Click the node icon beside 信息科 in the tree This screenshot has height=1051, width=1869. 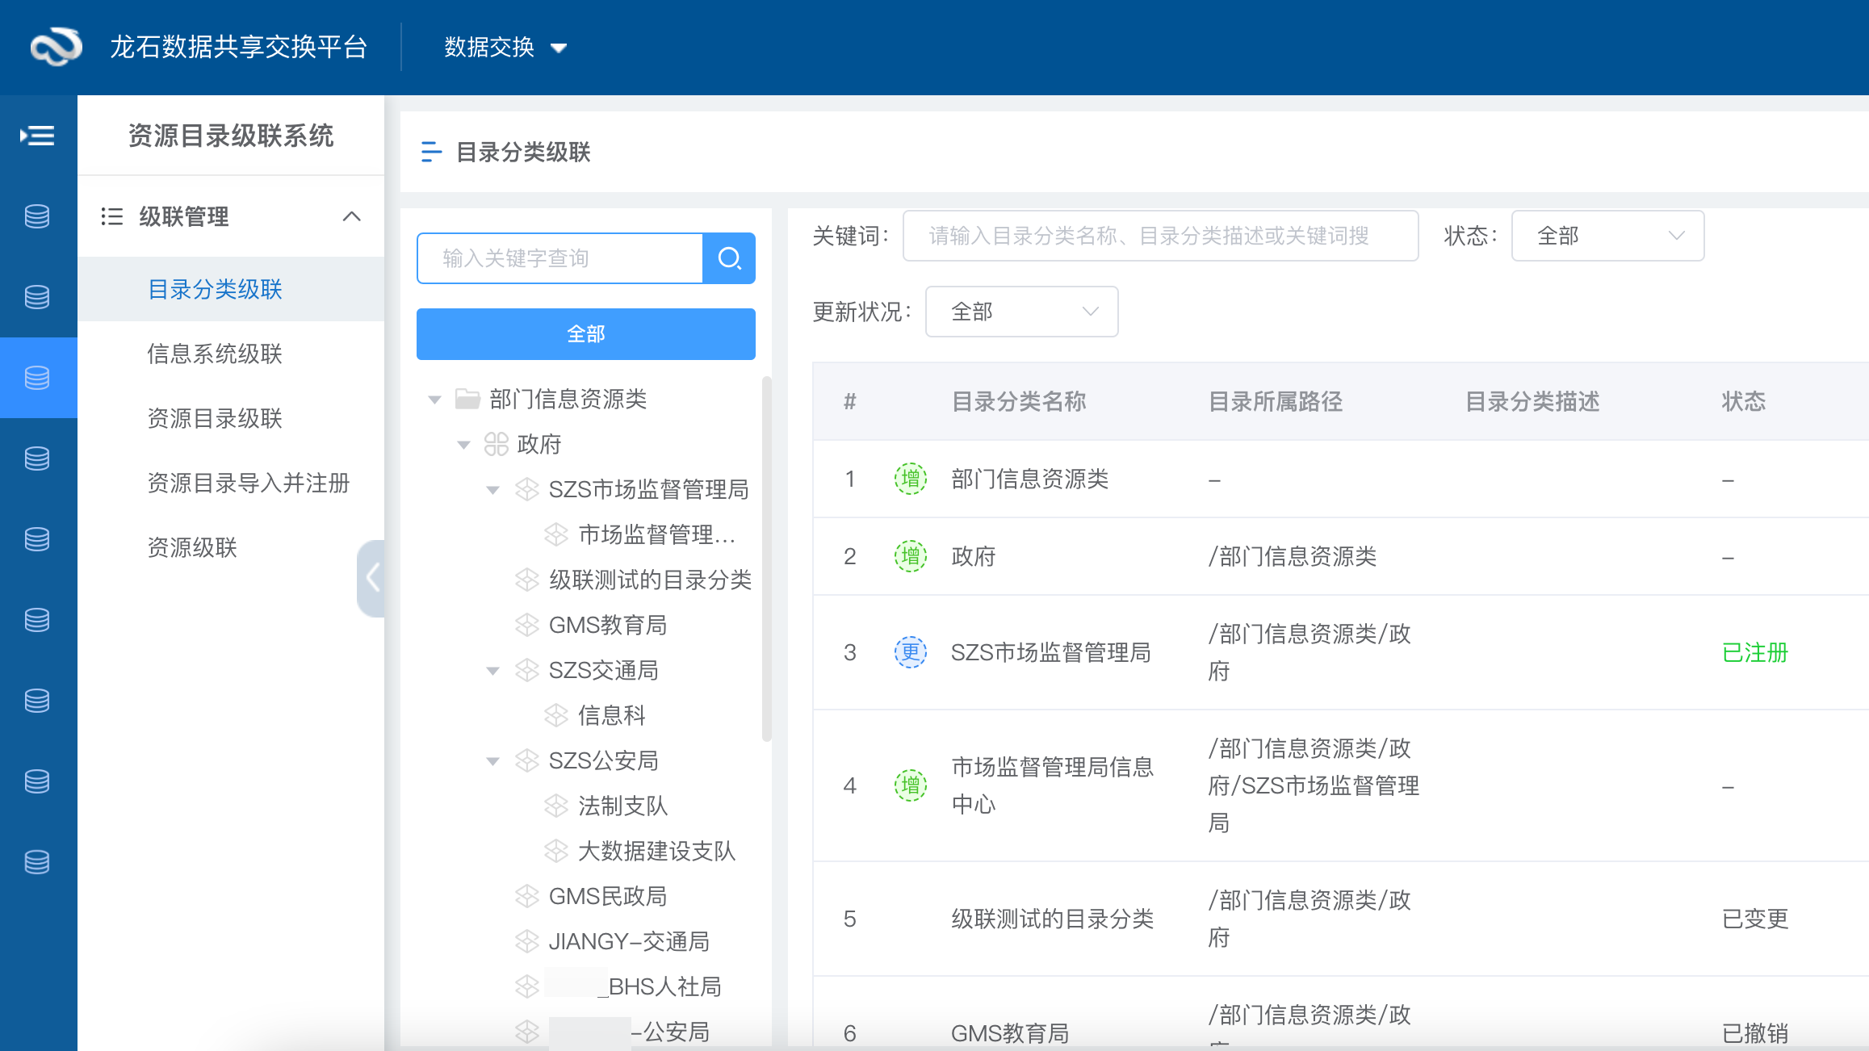coord(555,715)
